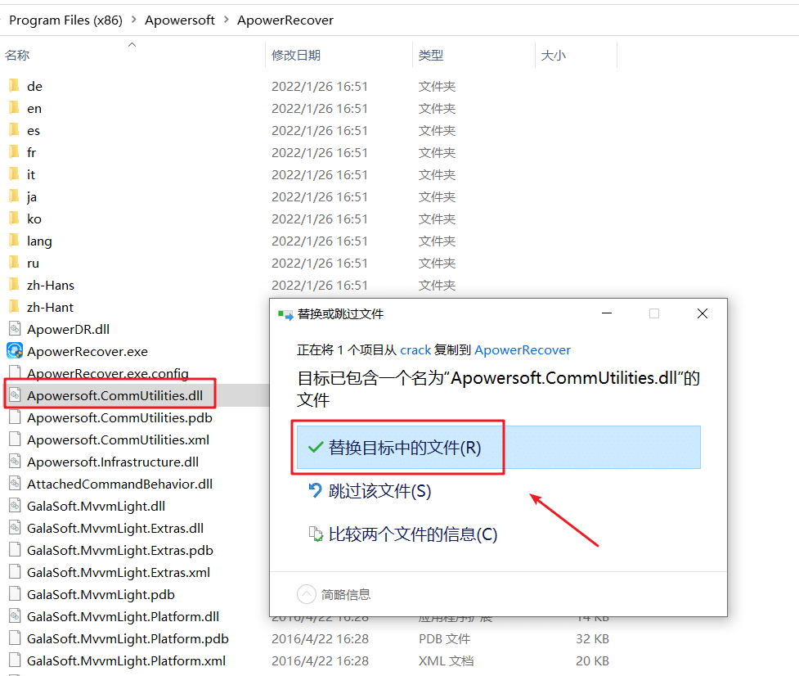Click the Apowersoft.Infrastructure.dll file icon
This screenshot has height=676, width=799.
pos(15,462)
